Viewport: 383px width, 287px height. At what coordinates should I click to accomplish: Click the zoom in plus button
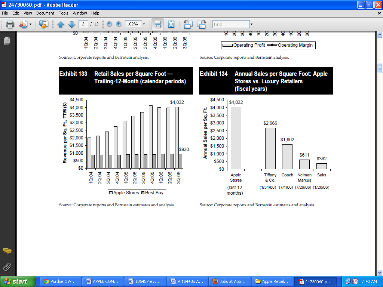(119, 24)
